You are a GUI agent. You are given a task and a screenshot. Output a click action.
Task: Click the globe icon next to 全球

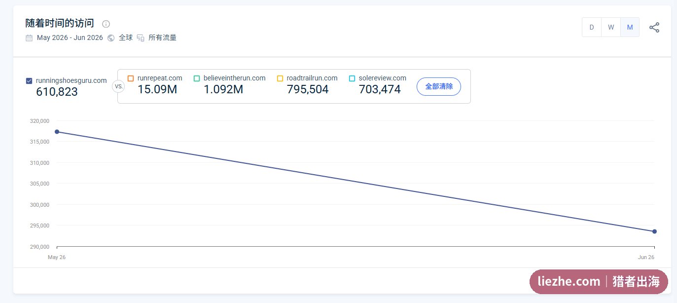point(111,38)
